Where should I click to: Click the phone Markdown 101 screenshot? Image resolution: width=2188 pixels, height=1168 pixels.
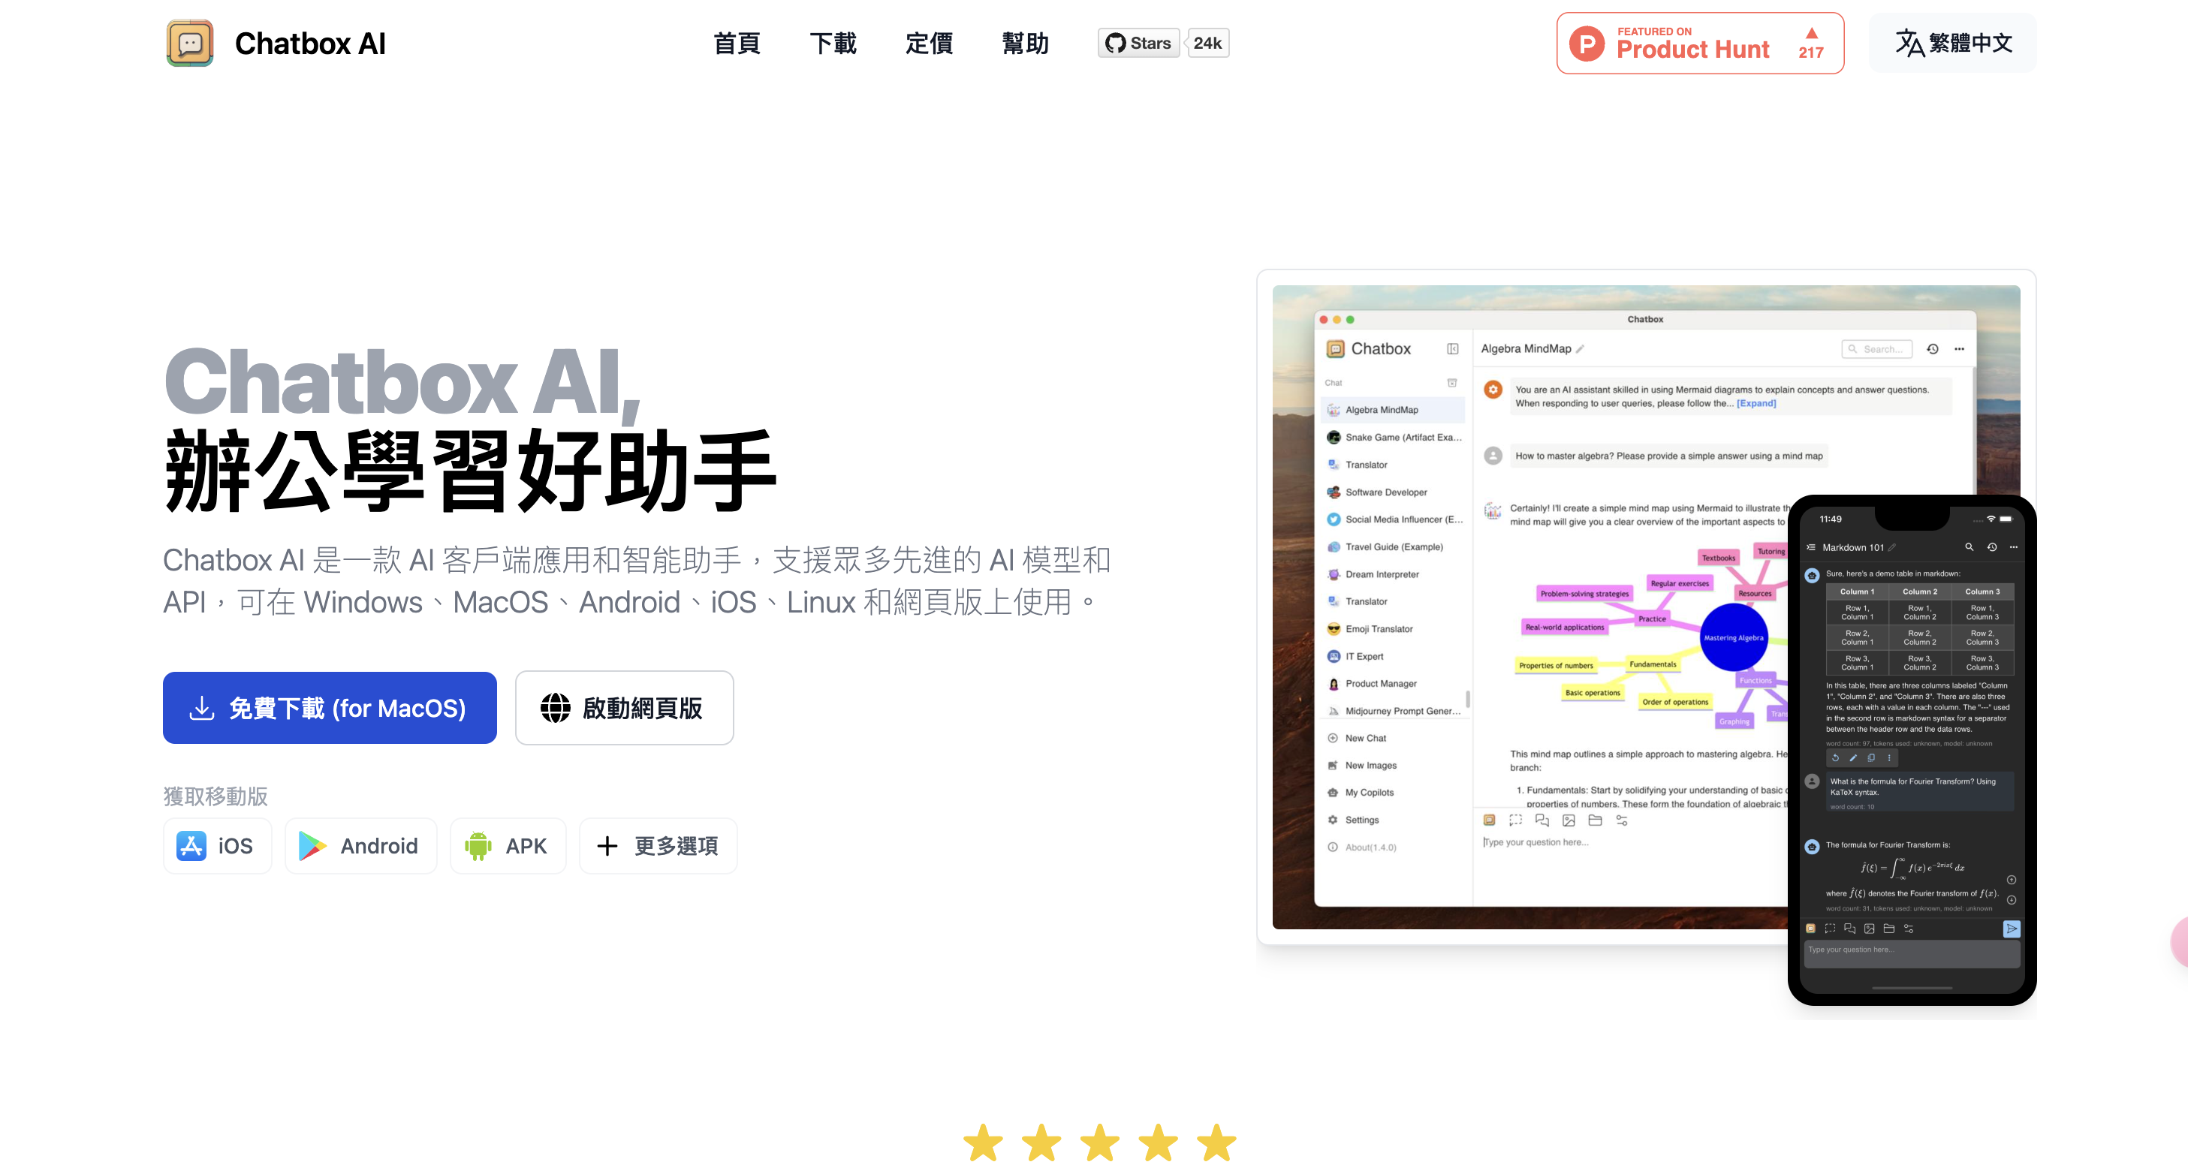[x=1912, y=751]
